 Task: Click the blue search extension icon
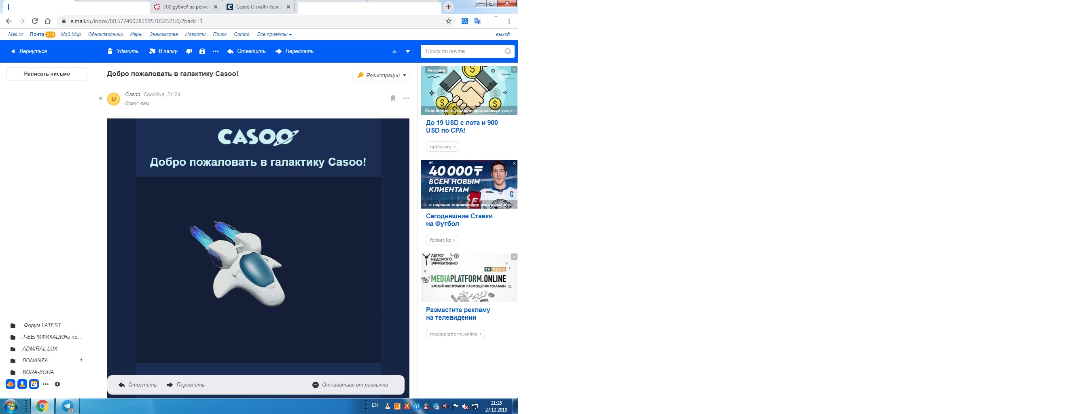pyautogui.click(x=464, y=21)
